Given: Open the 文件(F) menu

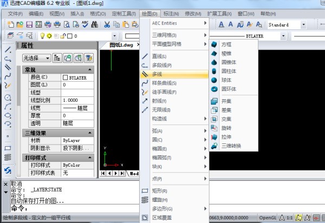Looking at the screenshot, I should (x=15, y=14).
